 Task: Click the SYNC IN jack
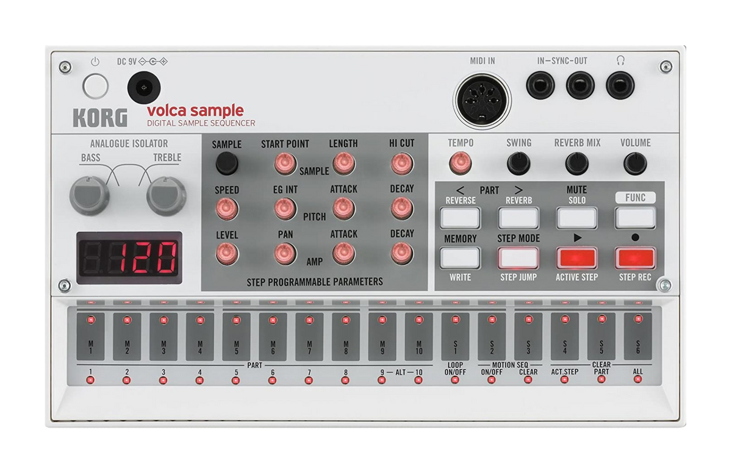click(541, 85)
